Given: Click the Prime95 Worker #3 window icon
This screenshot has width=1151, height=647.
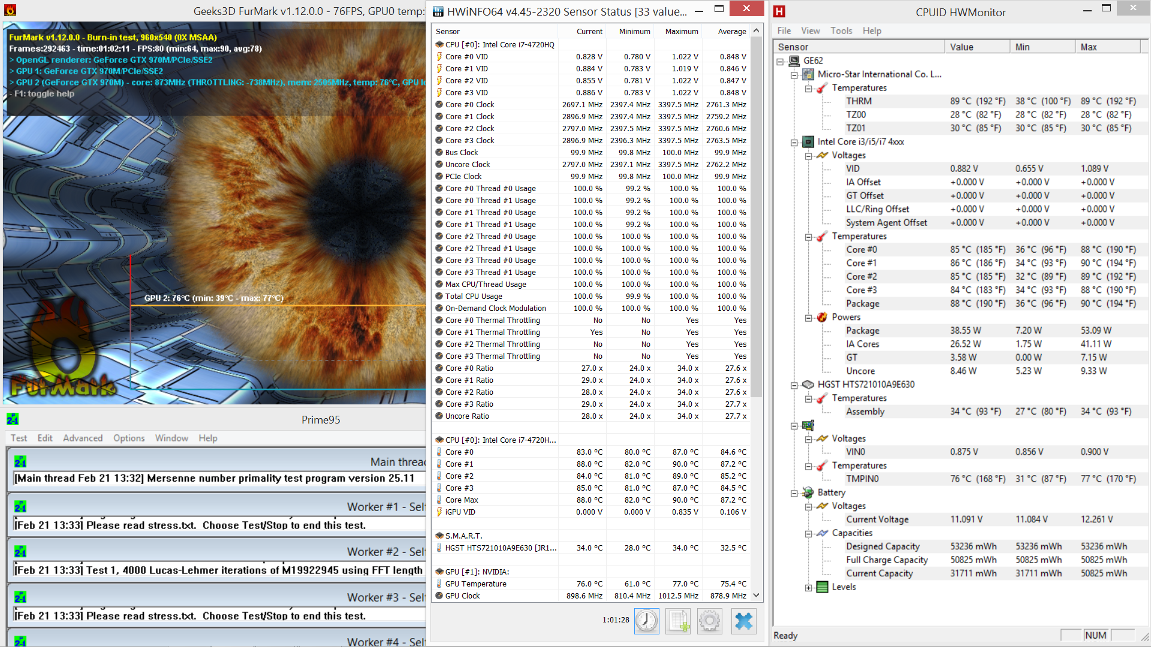Looking at the screenshot, I should [x=20, y=597].
